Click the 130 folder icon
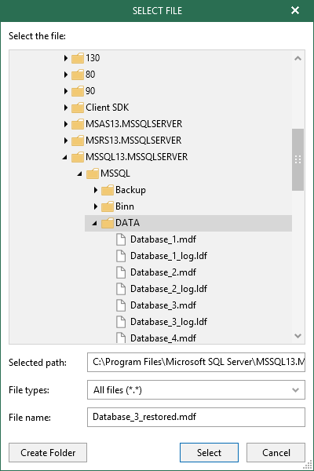This screenshot has height=471, width=314. coord(78,58)
